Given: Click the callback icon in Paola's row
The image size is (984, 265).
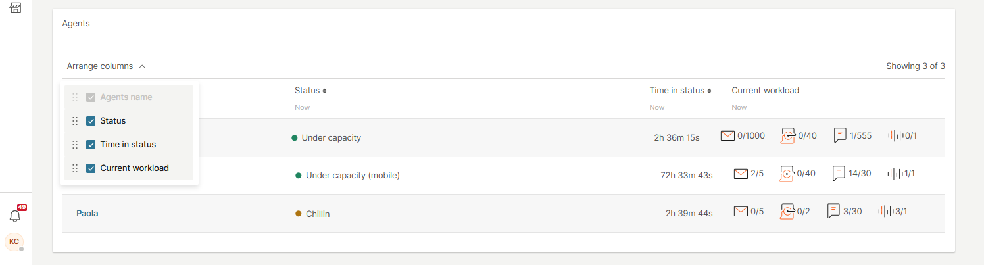Looking at the screenshot, I should (787, 212).
